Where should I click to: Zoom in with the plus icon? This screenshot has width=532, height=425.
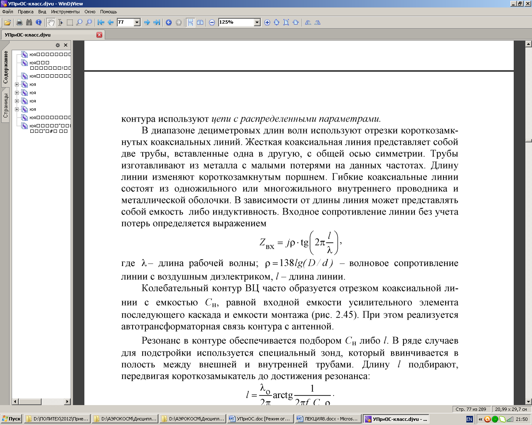tap(267, 22)
